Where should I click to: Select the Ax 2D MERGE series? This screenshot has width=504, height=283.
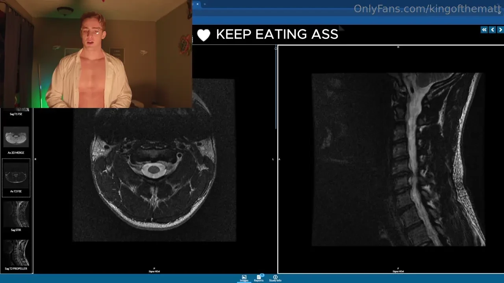[16, 137]
